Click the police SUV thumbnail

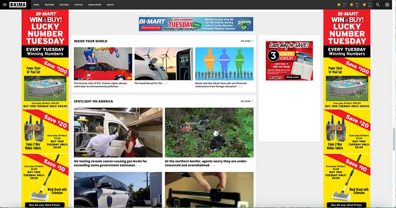coord(118,190)
